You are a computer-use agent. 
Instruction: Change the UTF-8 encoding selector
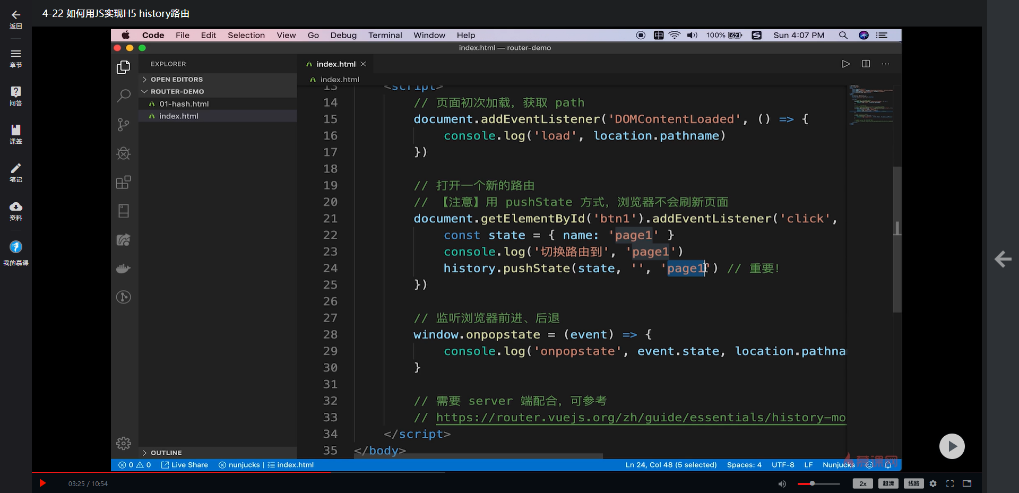(783, 465)
